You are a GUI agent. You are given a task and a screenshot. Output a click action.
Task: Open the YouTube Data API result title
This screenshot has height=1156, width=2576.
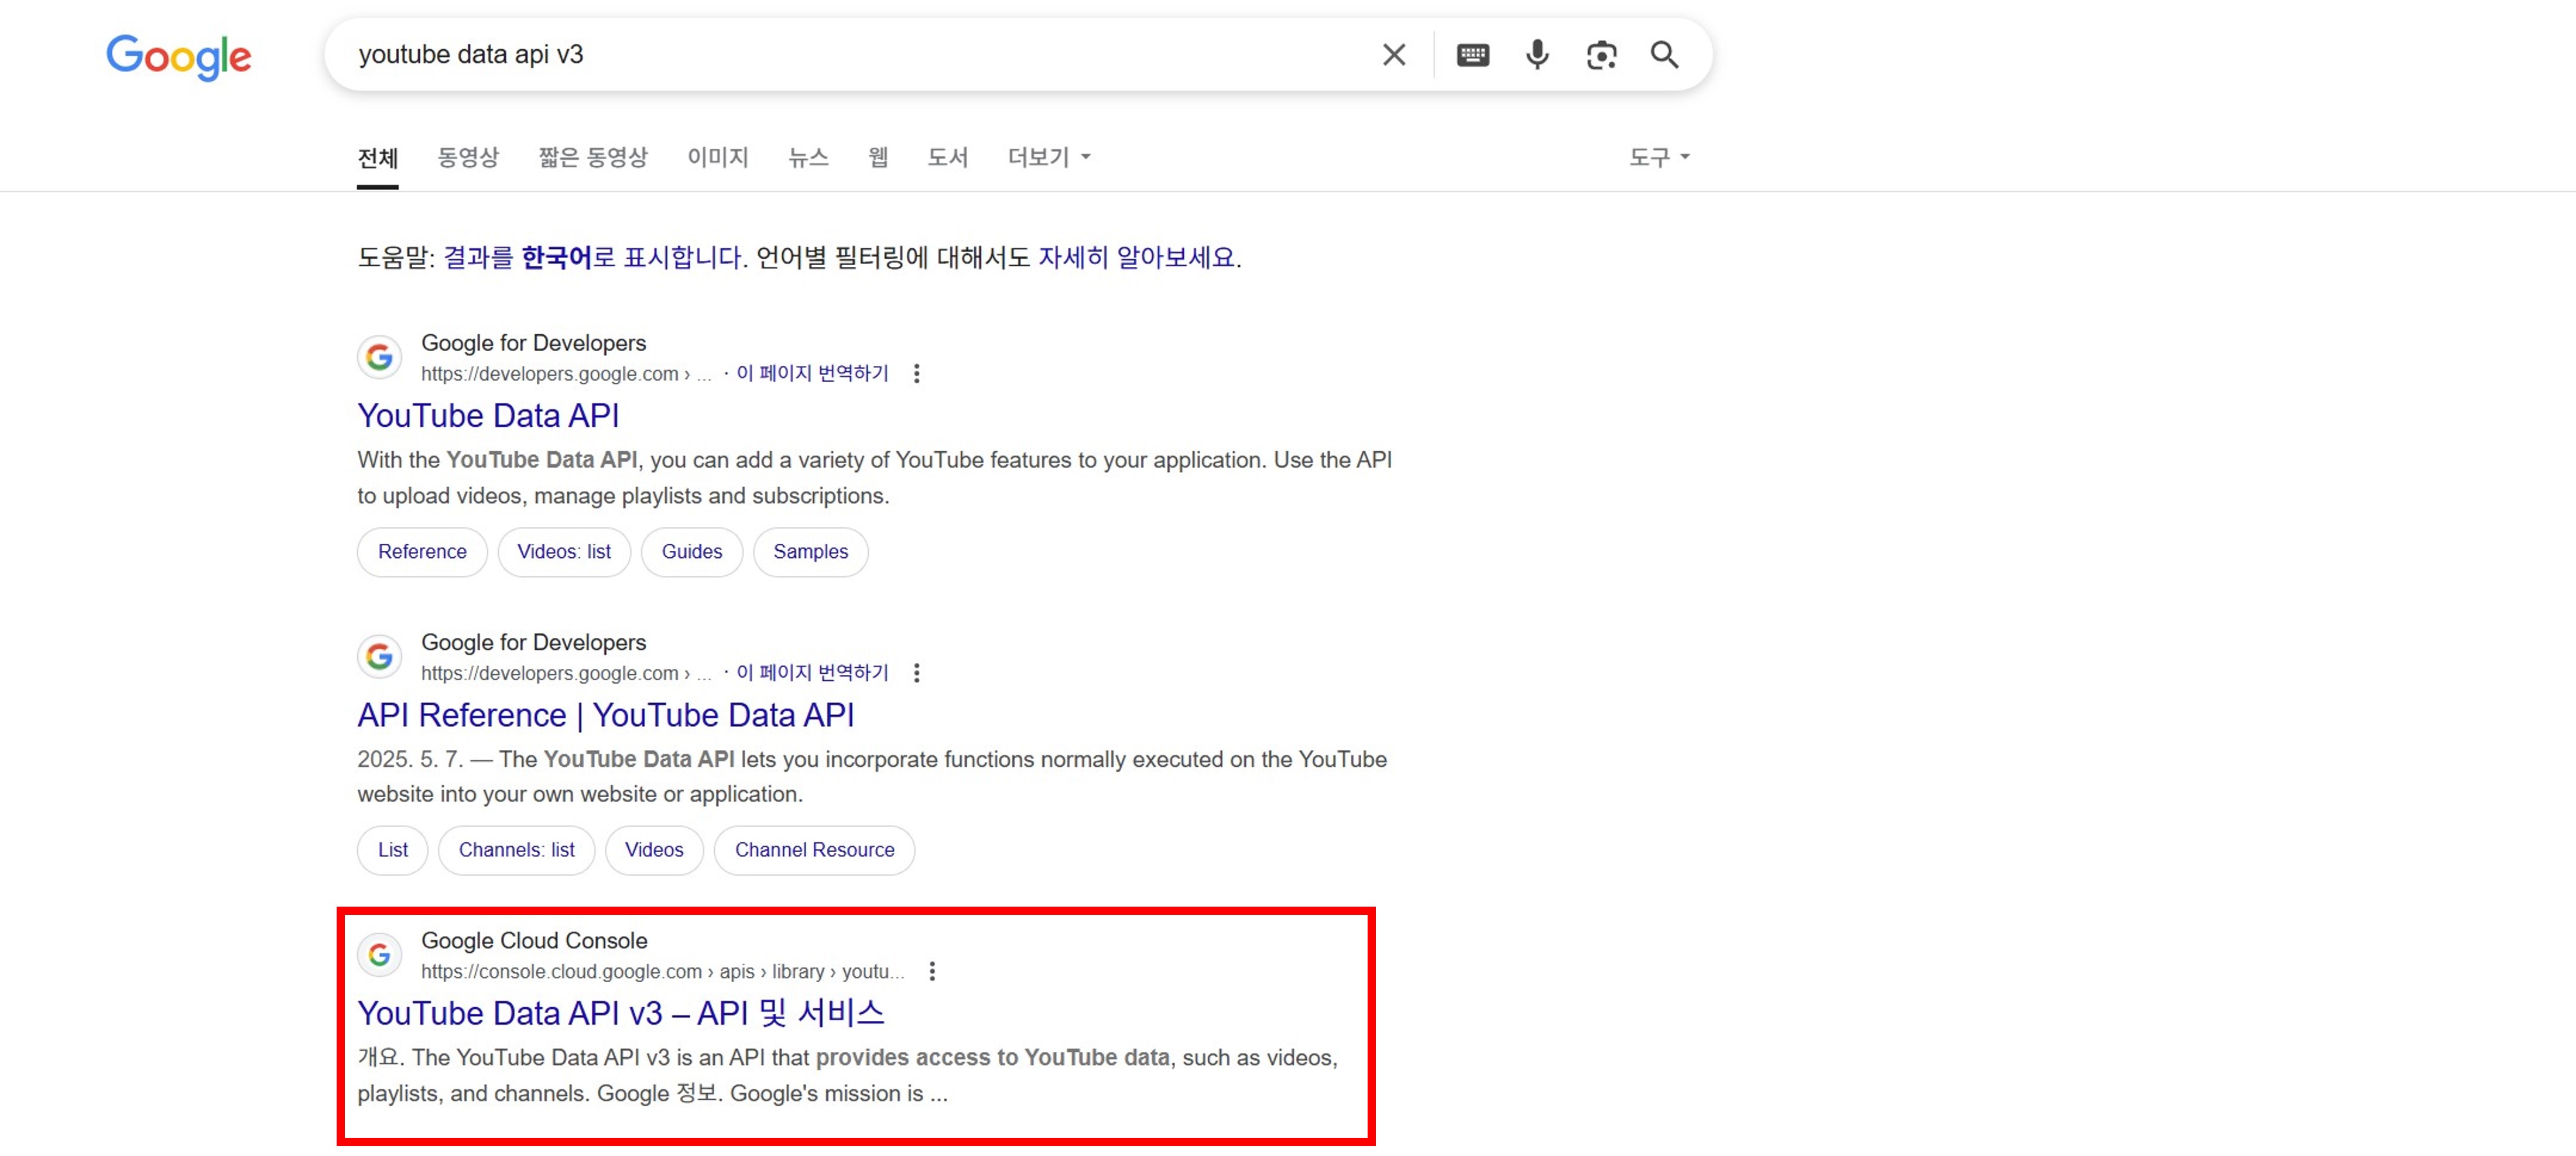tap(488, 416)
